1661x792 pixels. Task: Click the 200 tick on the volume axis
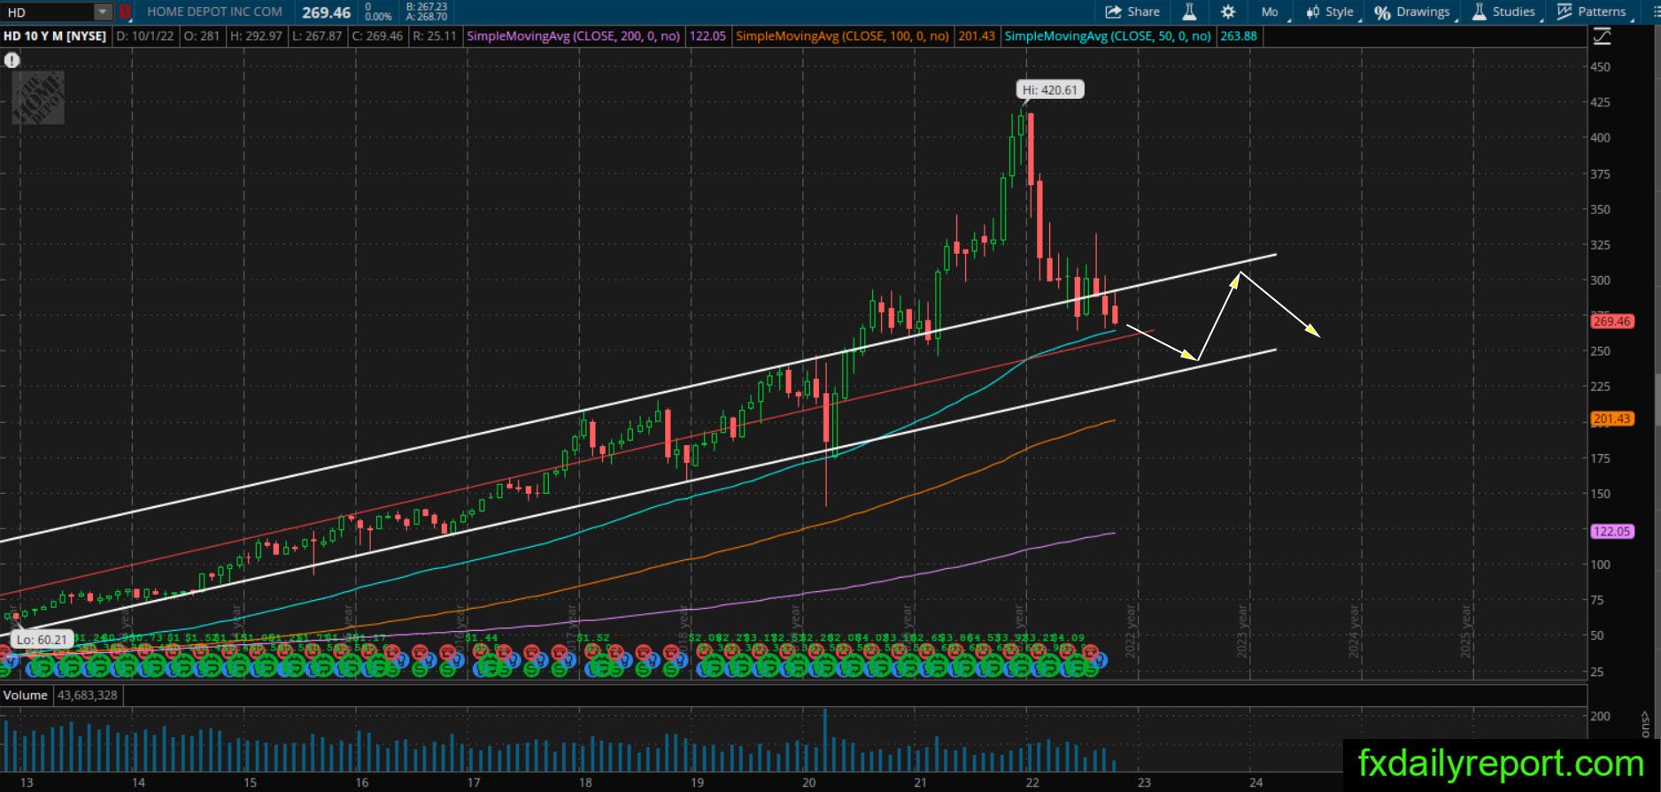[1601, 716]
